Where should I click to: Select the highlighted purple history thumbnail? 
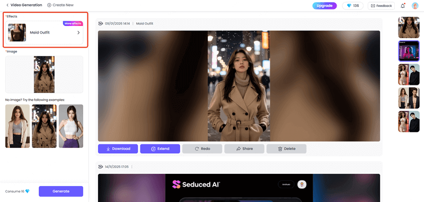point(409,51)
